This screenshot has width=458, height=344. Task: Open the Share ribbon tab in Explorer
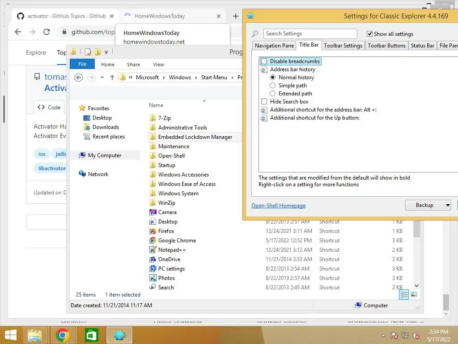133,64
